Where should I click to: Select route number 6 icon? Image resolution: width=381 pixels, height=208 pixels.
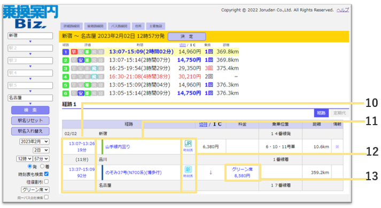pyautogui.click(x=66, y=94)
